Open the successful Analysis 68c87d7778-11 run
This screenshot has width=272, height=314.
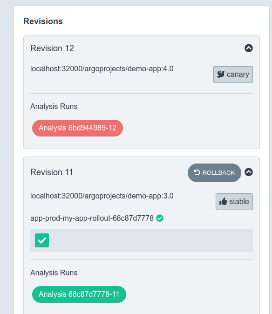click(79, 294)
